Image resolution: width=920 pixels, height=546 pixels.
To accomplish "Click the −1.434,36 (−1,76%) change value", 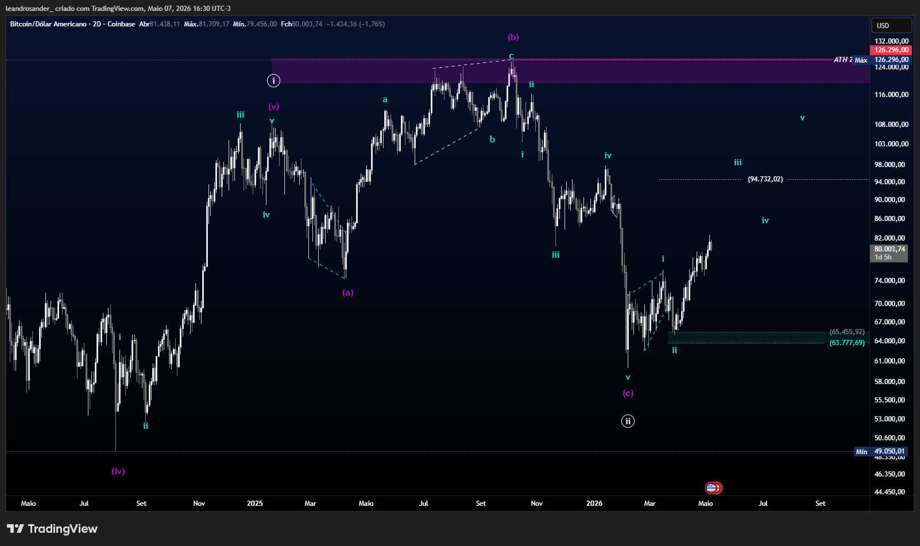I will pyautogui.click(x=355, y=24).
